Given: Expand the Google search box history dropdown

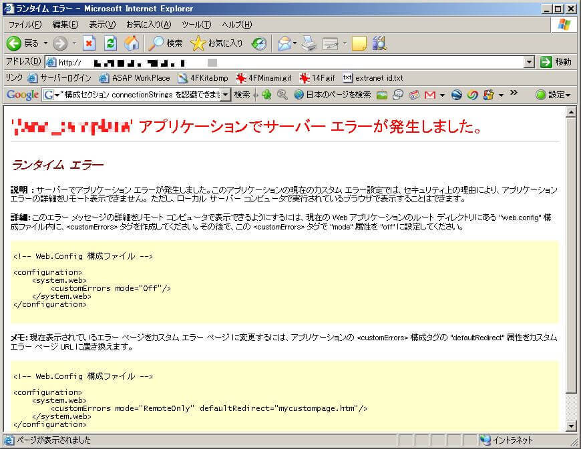Looking at the screenshot, I should [225, 95].
